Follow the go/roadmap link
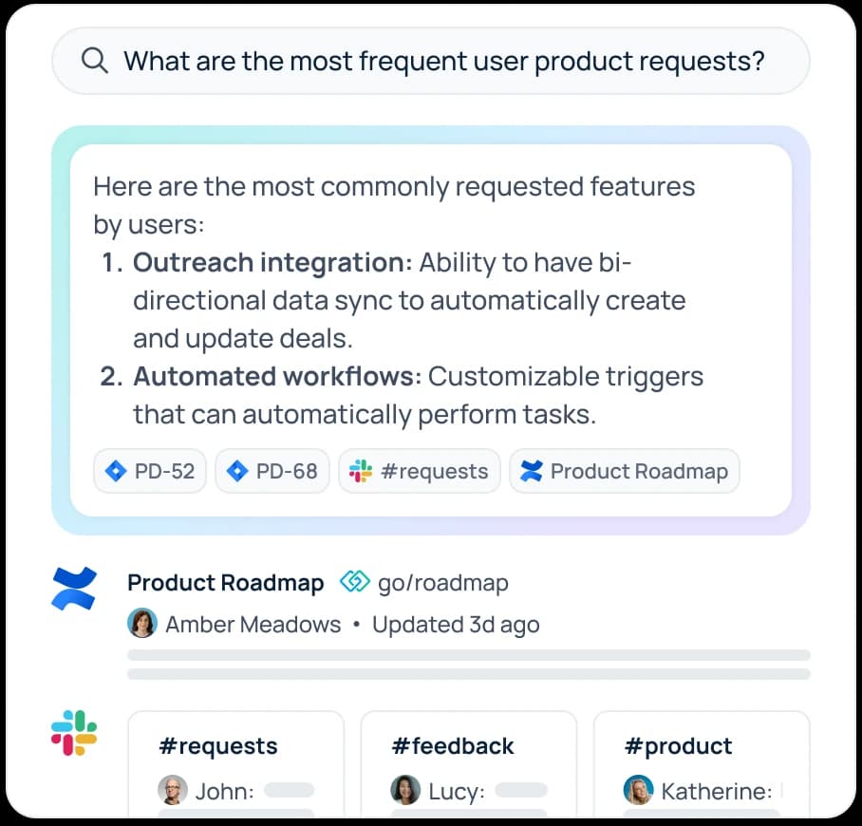This screenshot has height=826, width=862. (443, 583)
